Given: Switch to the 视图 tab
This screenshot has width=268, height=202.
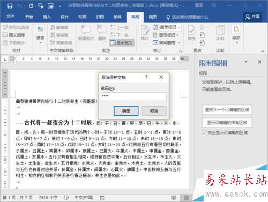Looking at the screenshot, I should coord(153,17).
